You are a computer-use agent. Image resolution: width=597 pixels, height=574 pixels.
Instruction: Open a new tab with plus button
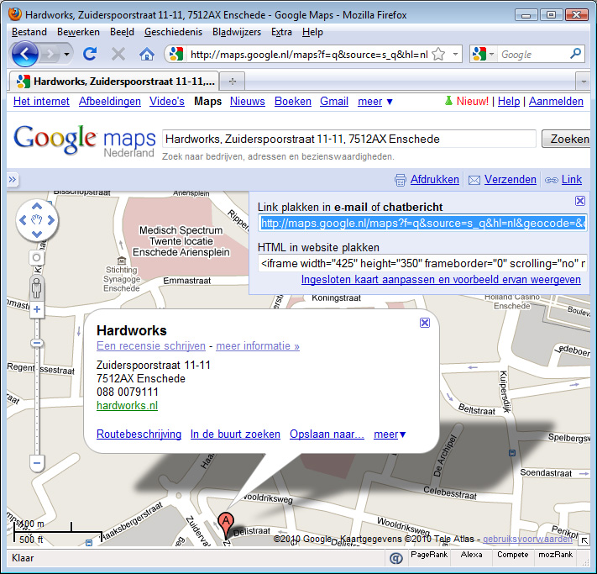tap(233, 82)
